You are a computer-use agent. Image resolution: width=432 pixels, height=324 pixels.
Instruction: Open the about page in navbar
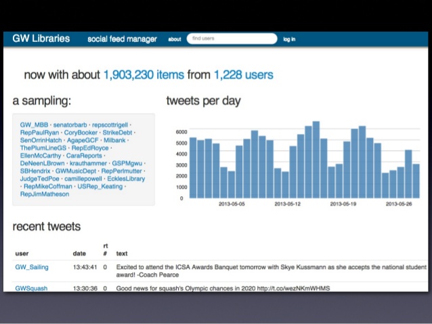(x=175, y=39)
